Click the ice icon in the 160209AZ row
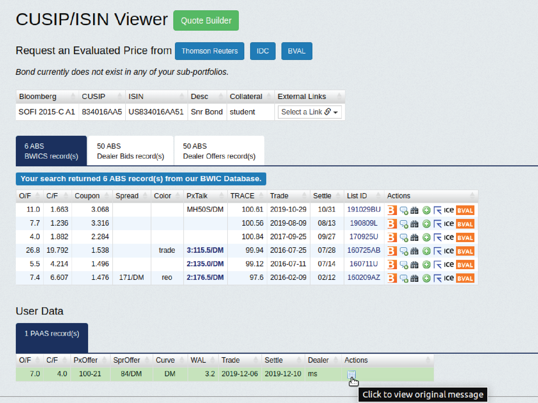Screen dimensions: 538x403 [449, 278]
